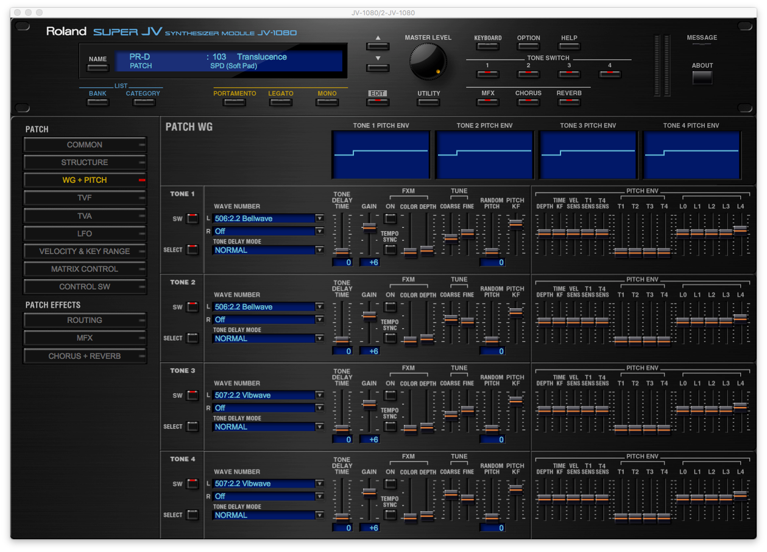Toggle the Tone 4 SW button

coord(193,484)
